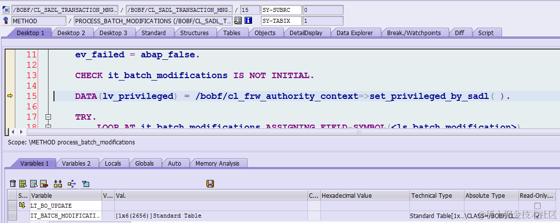Switch to the Variables 2 tab
The width and height of the screenshot is (560, 223).
pyautogui.click(x=76, y=163)
